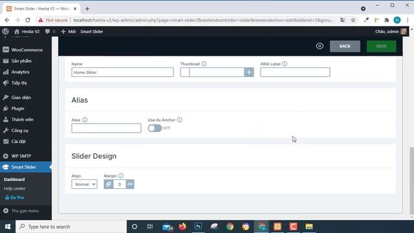The width and height of the screenshot is (414, 233).
Task: Click the Thumbnail input field
Action: tap(217, 72)
